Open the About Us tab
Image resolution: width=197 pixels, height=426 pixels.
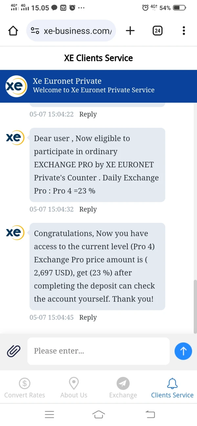(74, 388)
